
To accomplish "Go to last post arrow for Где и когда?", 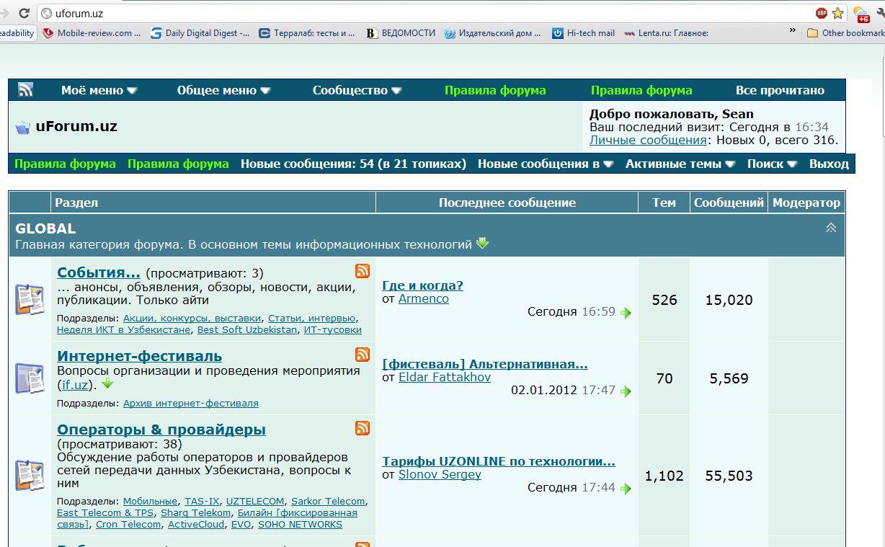I will (x=626, y=313).
